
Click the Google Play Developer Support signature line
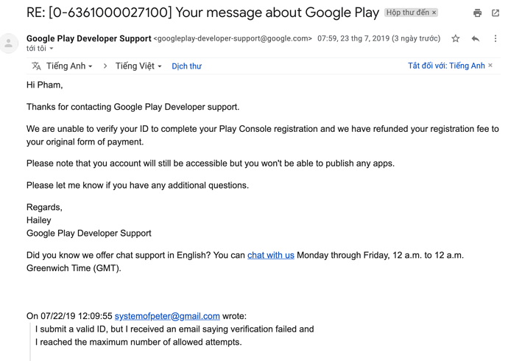(x=89, y=234)
